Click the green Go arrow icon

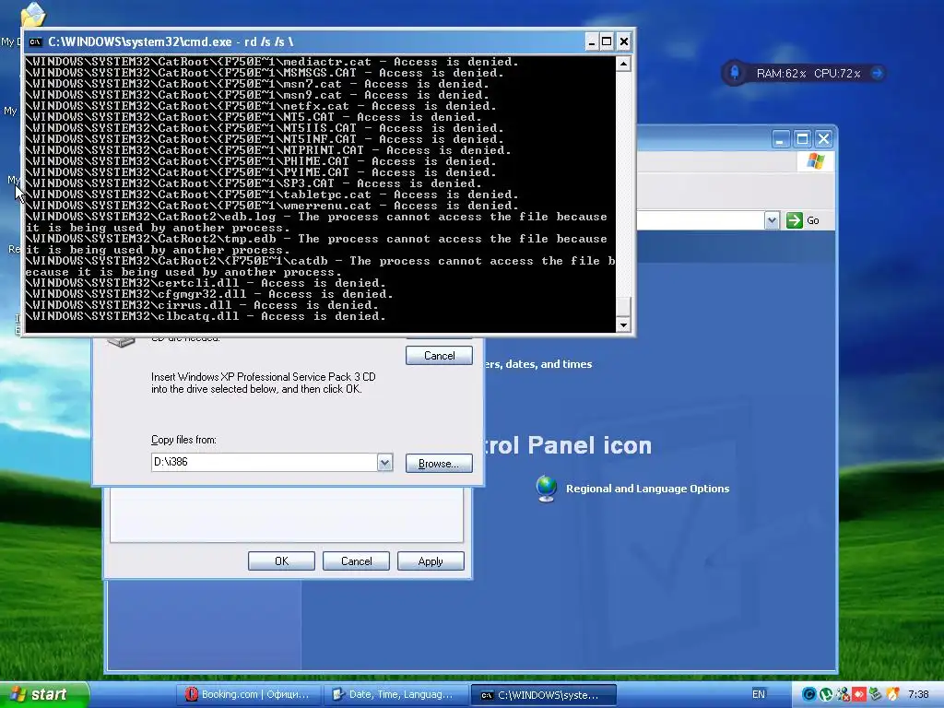[x=794, y=220]
